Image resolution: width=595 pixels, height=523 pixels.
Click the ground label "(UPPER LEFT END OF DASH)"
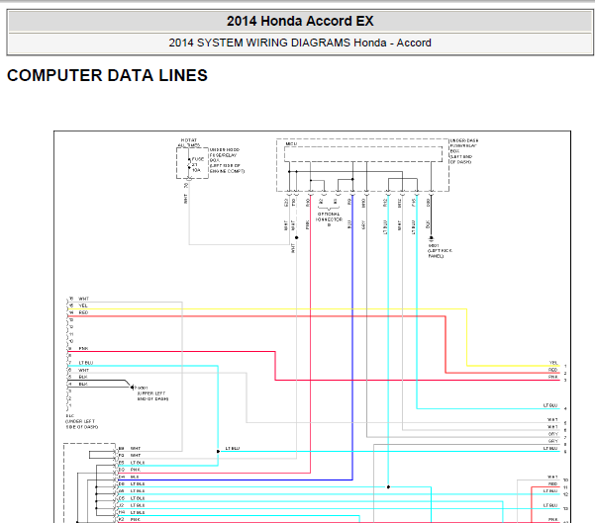click(x=152, y=396)
